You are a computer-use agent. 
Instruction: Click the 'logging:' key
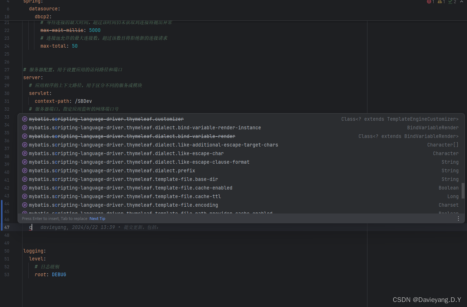point(35,251)
